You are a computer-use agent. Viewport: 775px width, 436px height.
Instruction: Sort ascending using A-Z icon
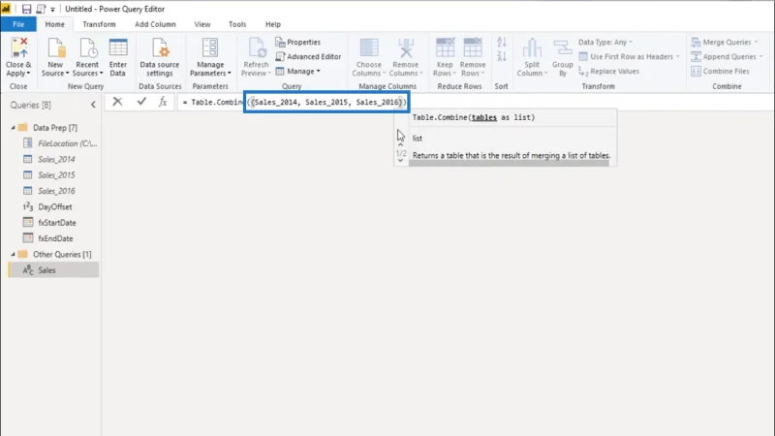pyautogui.click(x=502, y=43)
